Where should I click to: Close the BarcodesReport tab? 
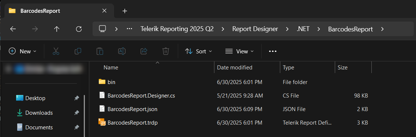coord(104,11)
